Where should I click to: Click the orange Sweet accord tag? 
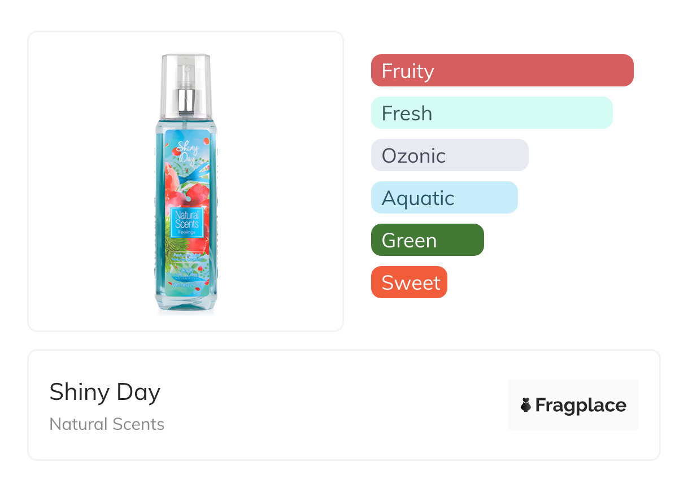click(409, 282)
